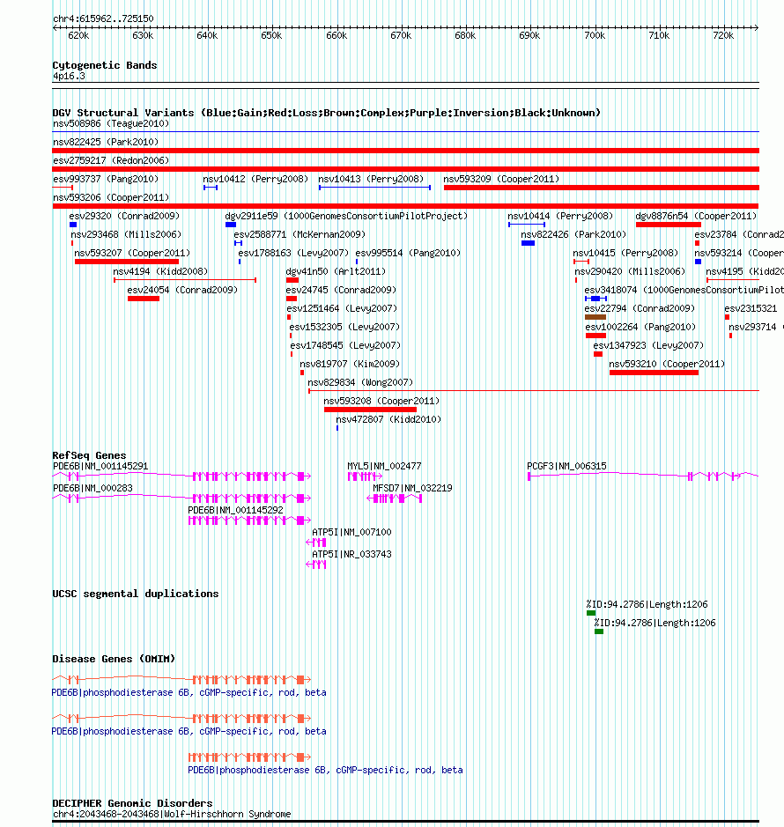Click the chr4:615962..725150 coordinate label
The height and width of the screenshot is (827, 784).
[103, 18]
